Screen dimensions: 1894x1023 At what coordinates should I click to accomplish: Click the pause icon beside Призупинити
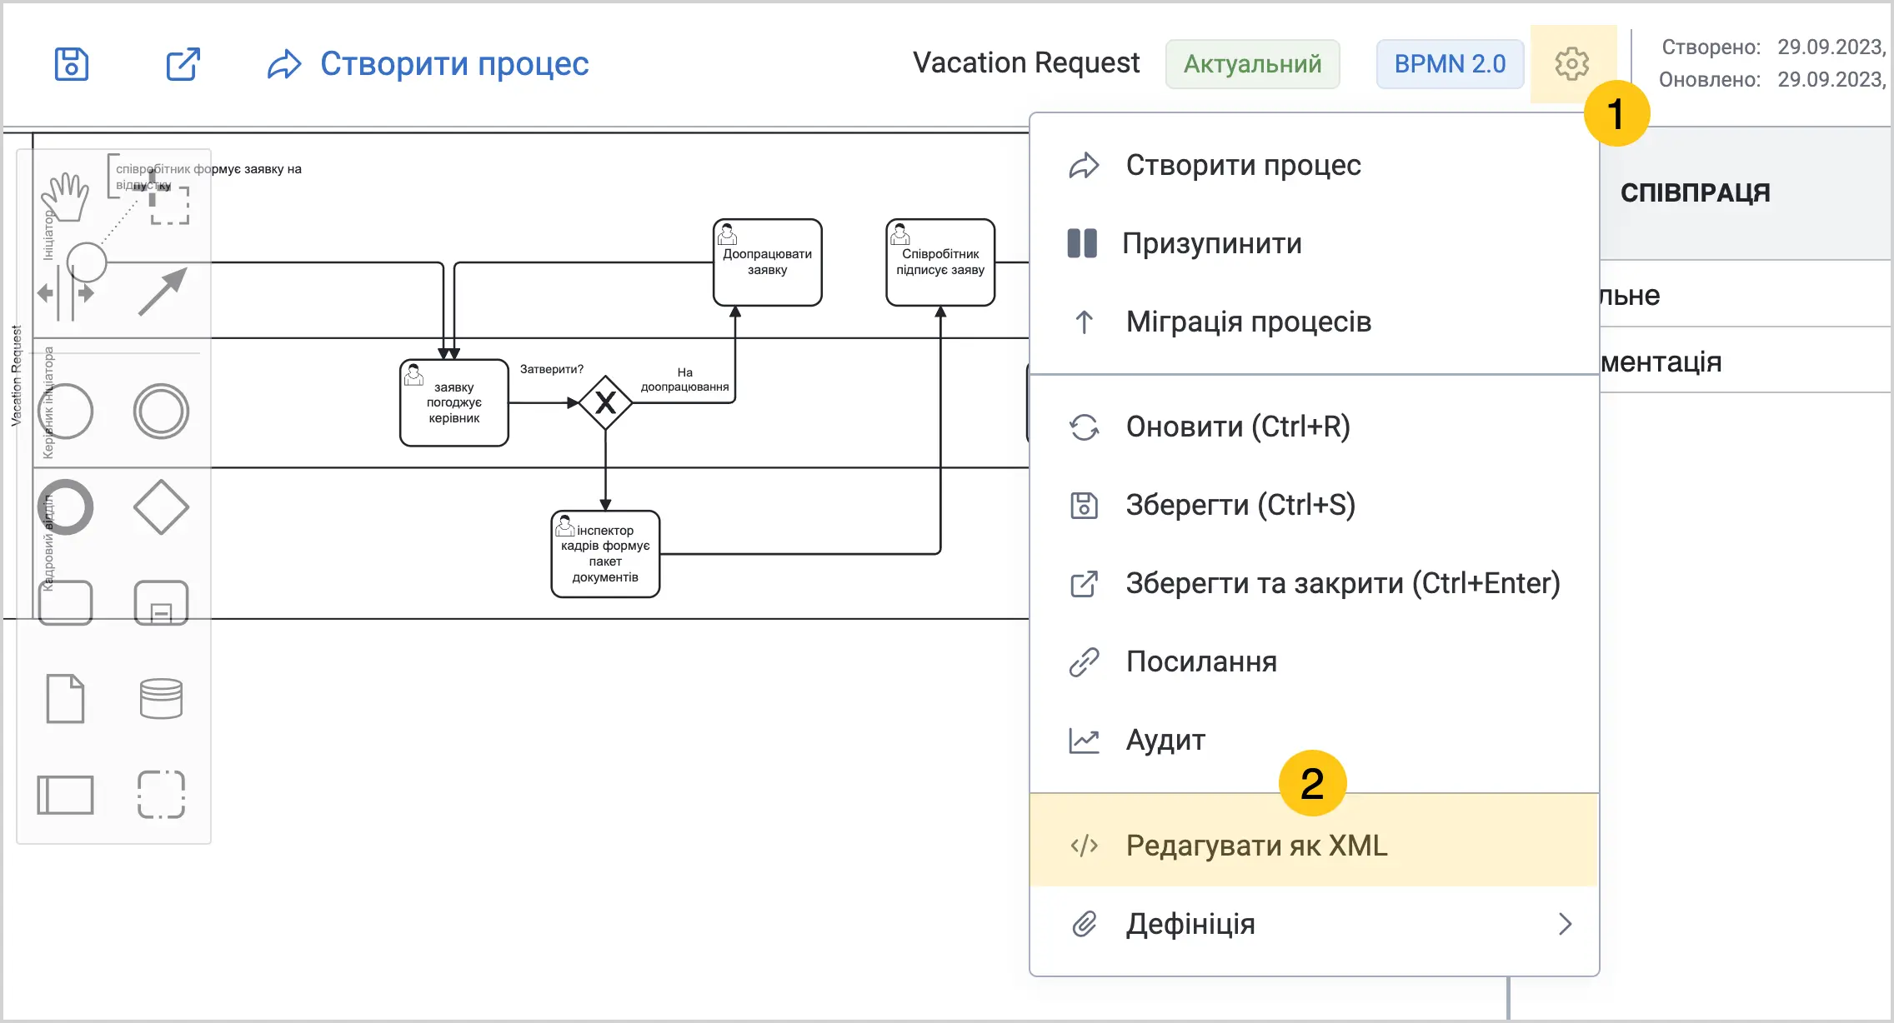point(1082,243)
